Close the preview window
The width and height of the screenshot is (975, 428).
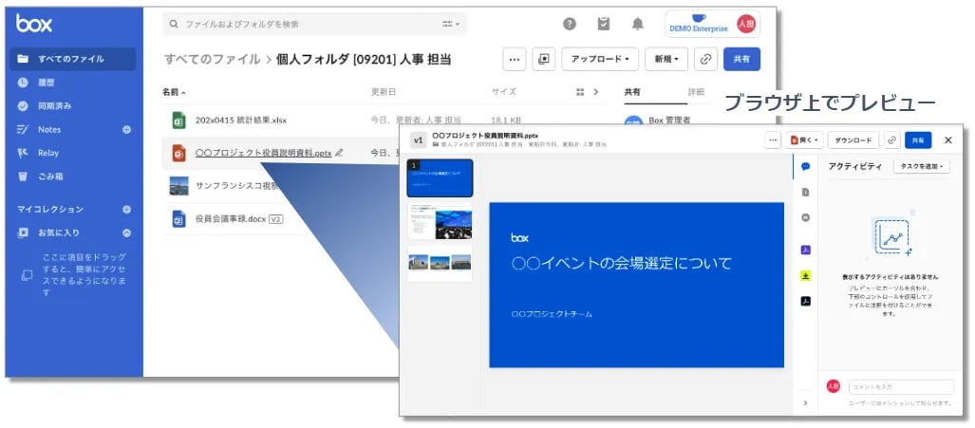[948, 140]
